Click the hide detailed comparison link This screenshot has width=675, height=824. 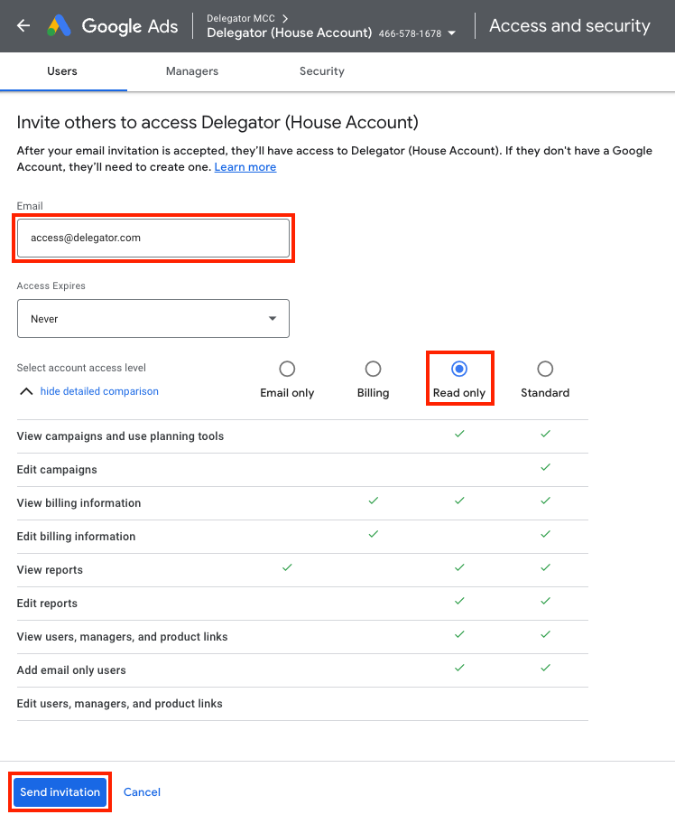pyautogui.click(x=99, y=391)
